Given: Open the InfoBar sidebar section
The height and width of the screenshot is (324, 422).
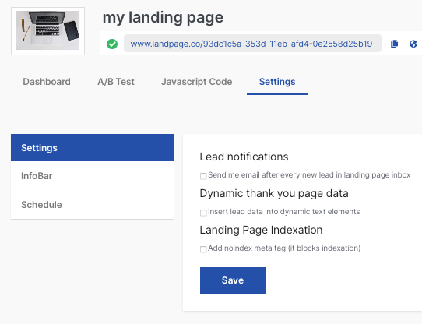Looking at the screenshot, I should [x=93, y=176].
